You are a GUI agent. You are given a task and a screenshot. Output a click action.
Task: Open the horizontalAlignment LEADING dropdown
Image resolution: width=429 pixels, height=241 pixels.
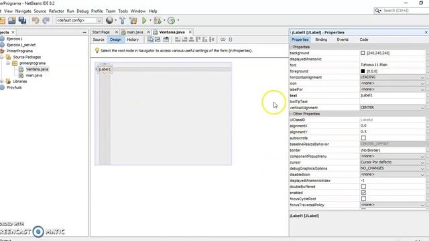click(392, 78)
